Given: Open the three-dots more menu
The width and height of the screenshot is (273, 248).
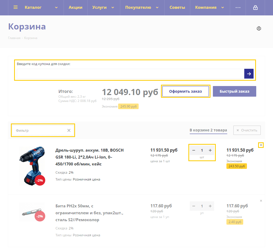Looking at the screenshot, I should [x=238, y=8].
